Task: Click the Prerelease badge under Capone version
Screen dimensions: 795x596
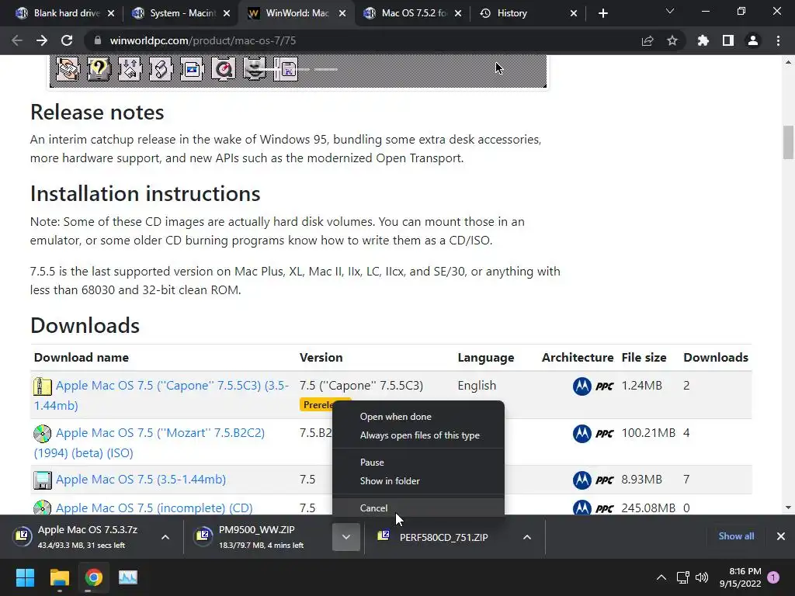Action: click(318, 405)
